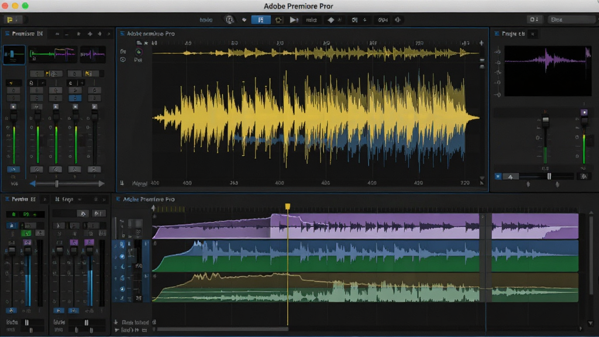The image size is (599, 337).
Task: Toggle the first purple button in lower-left mixer
Action: (x=27, y=243)
